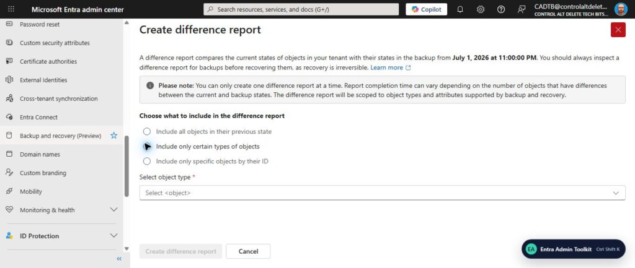Click the sidebar scrollbar thumb
Image resolution: width=635 pixels, height=268 pixels.
point(127,166)
